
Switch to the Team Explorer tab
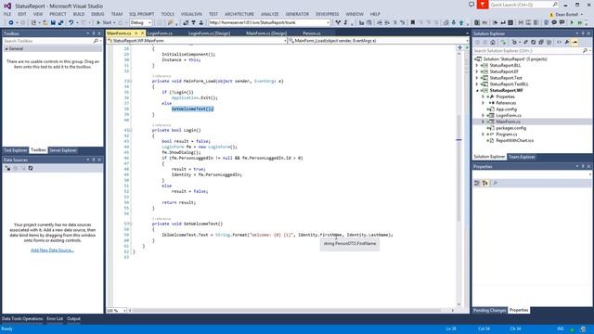[x=522, y=157]
